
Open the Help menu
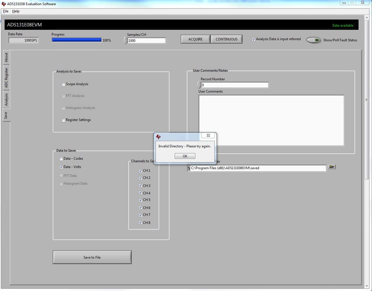pyautogui.click(x=16, y=11)
